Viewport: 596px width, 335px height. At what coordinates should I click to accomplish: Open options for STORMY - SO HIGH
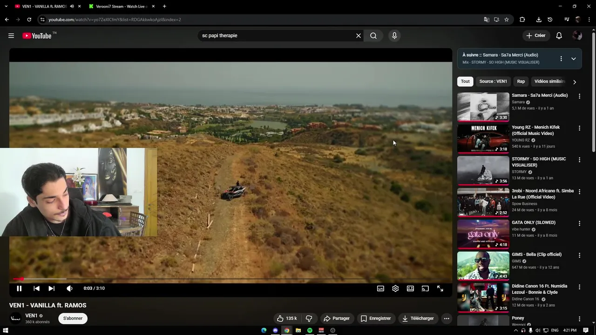click(579, 160)
